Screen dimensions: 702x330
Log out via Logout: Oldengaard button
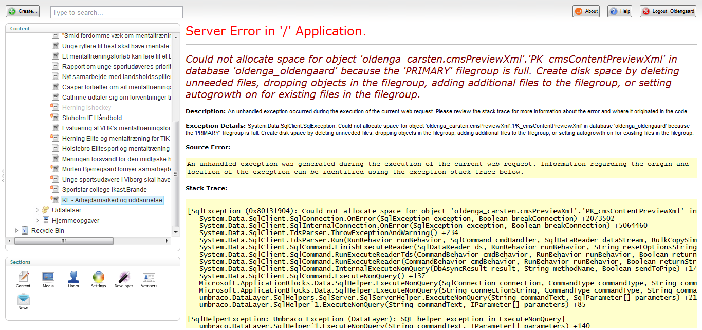point(668,11)
